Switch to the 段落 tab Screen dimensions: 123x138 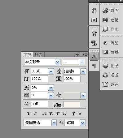(39, 54)
